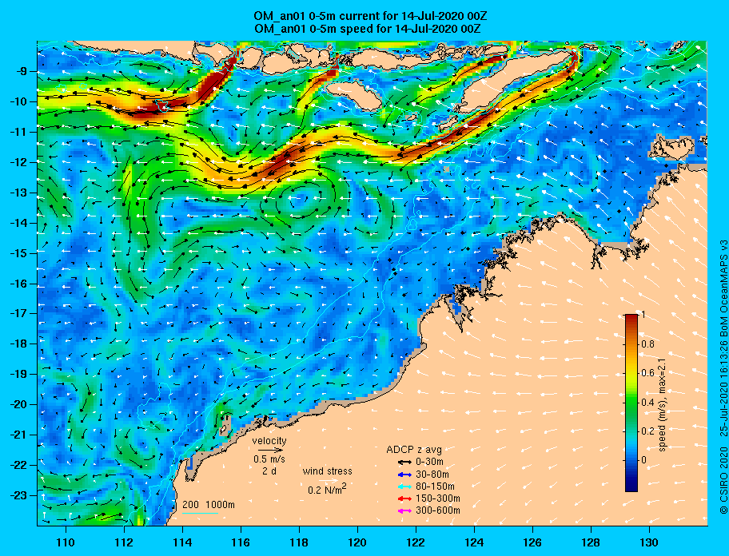The image size is (729, 556).
Task: Click the longitude axis label '114'
Action: pyautogui.click(x=182, y=542)
